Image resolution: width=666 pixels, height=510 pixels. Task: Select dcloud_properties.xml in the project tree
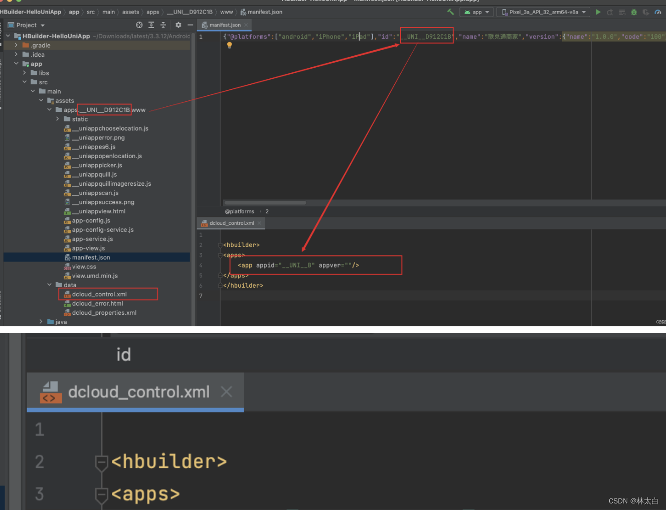point(104,312)
